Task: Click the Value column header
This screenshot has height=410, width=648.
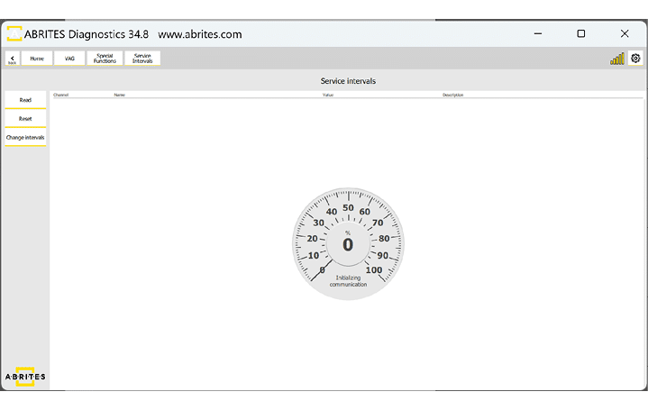Action: pyautogui.click(x=328, y=95)
